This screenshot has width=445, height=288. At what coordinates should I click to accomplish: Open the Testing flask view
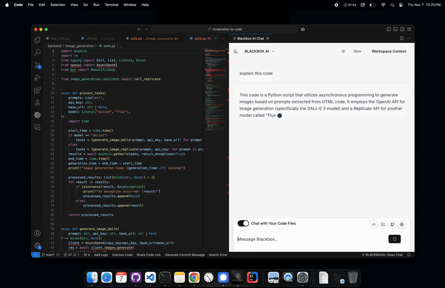coord(37,102)
